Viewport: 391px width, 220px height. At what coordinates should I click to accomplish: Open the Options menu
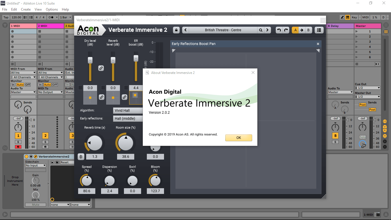tap(52, 9)
